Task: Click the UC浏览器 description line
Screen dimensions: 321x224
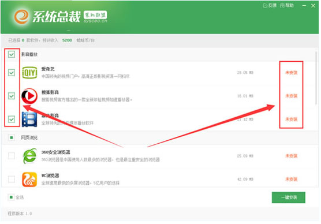Action: [80, 182]
